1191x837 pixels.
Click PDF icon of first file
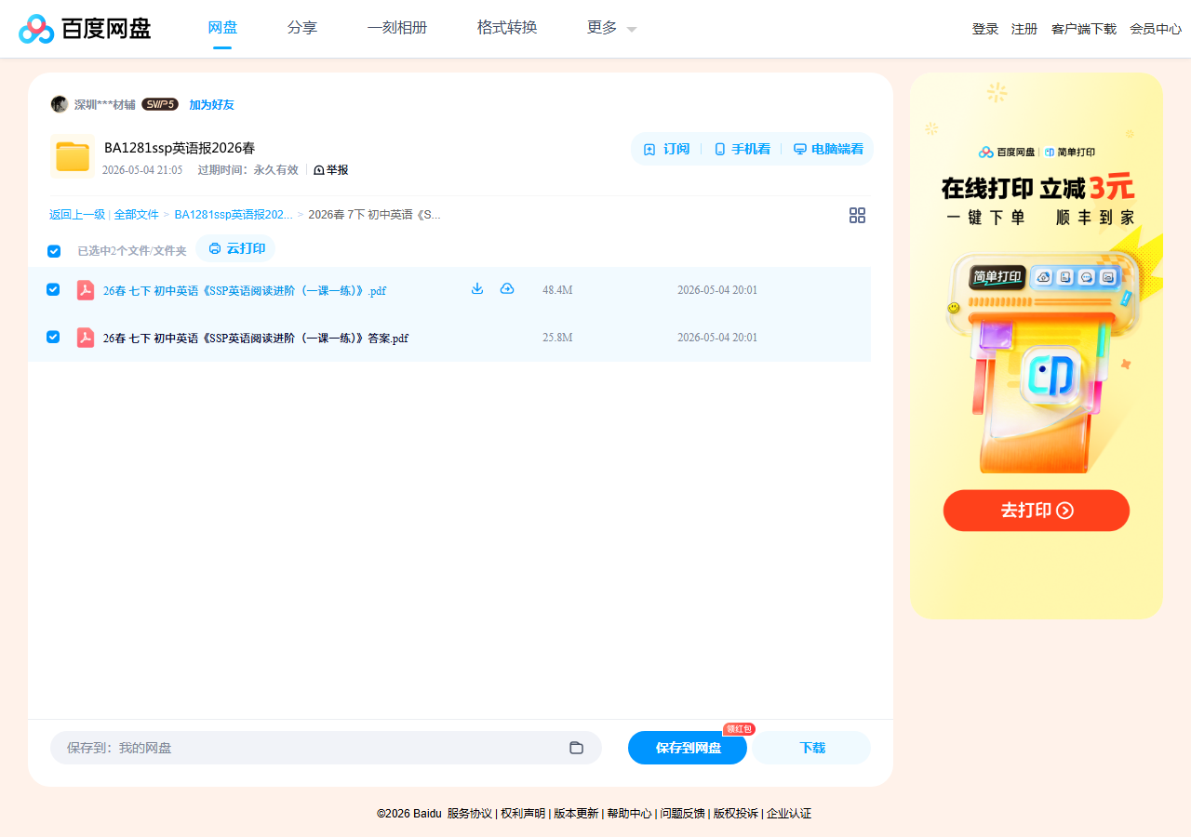click(86, 290)
